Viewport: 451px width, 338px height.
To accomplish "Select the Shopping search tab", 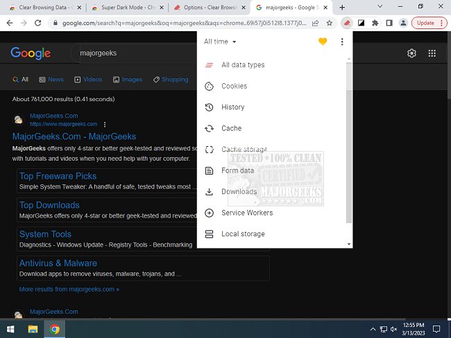I will click(x=171, y=80).
